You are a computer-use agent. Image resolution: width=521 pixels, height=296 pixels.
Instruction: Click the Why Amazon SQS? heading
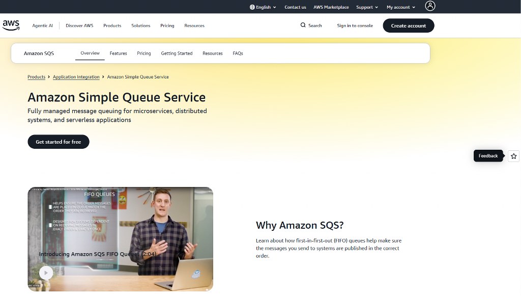pos(300,225)
